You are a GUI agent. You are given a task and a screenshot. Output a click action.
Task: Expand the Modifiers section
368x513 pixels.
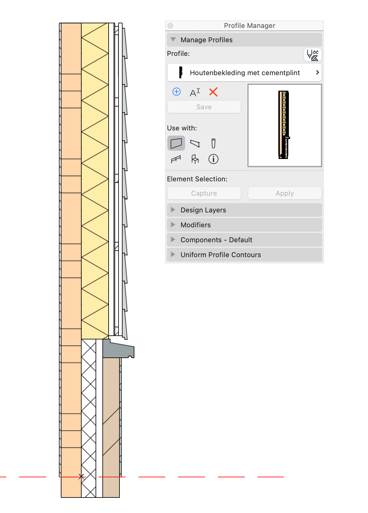tap(245, 225)
